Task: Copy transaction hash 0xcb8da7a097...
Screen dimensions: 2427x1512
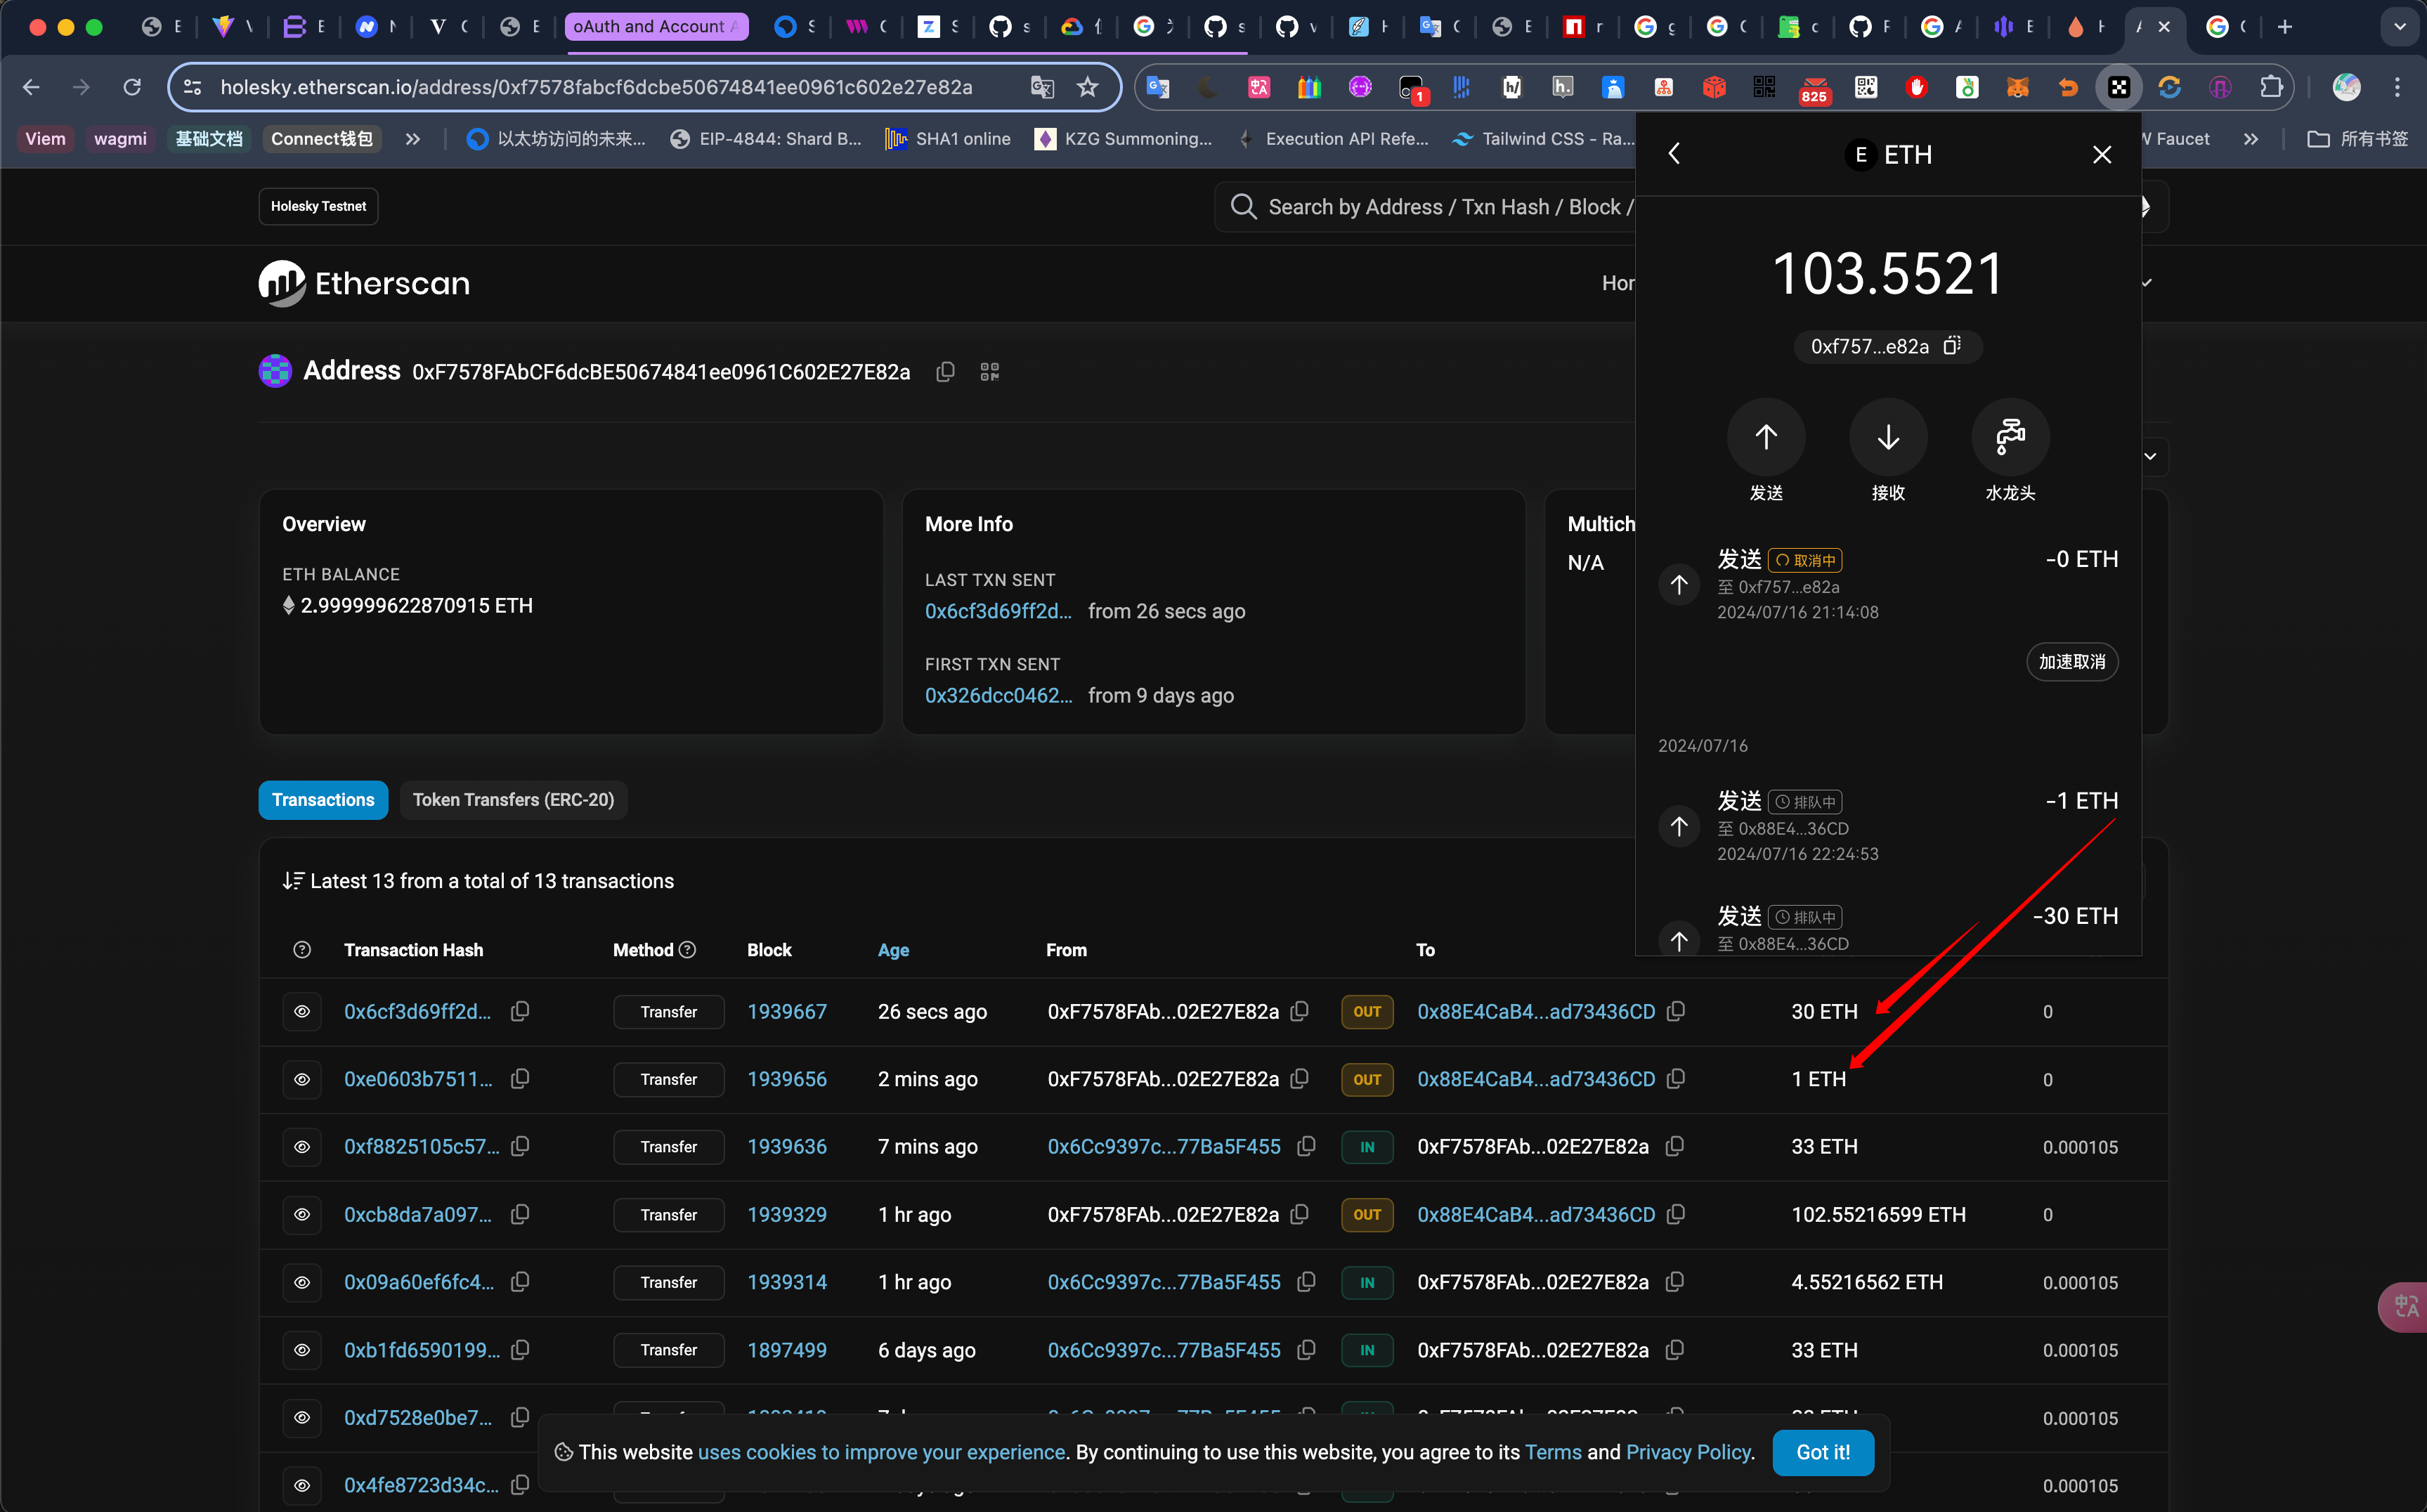Action: point(520,1214)
